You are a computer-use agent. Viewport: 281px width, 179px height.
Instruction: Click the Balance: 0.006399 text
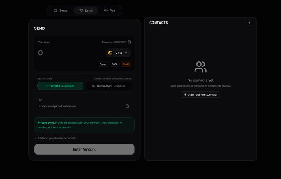(114, 42)
